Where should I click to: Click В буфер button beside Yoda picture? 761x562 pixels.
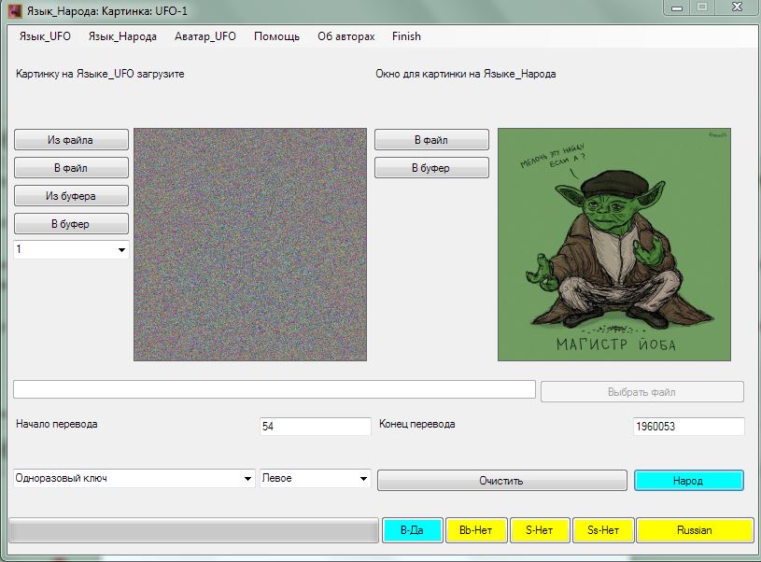coord(431,168)
